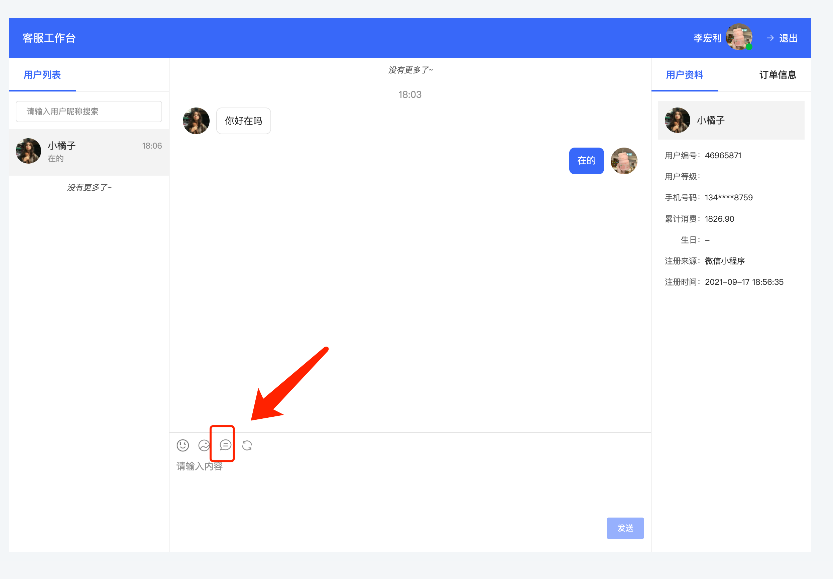Click agent avatar with green status dot
Viewport: 833px width, 579px height.
[739, 37]
